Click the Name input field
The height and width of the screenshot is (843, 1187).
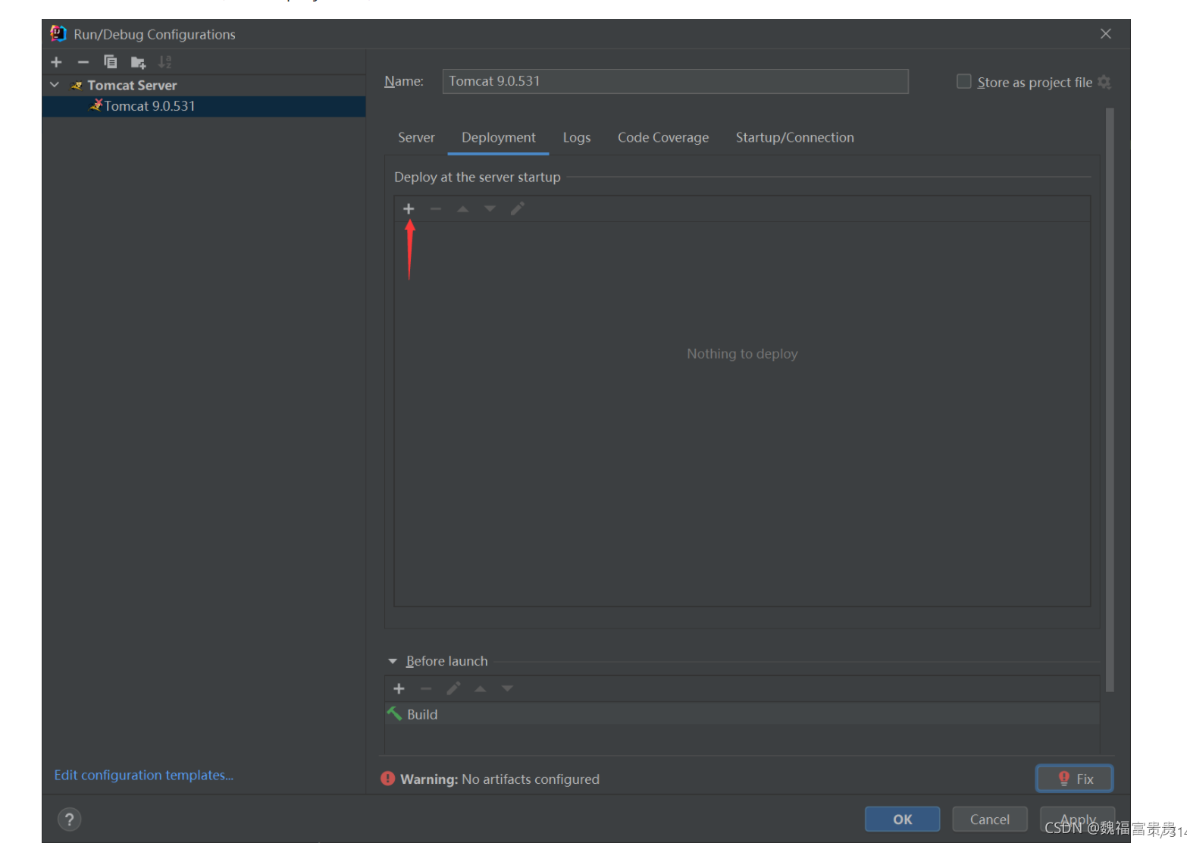coord(675,81)
